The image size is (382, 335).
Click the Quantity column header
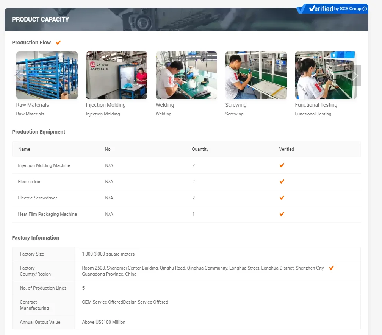coord(200,149)
